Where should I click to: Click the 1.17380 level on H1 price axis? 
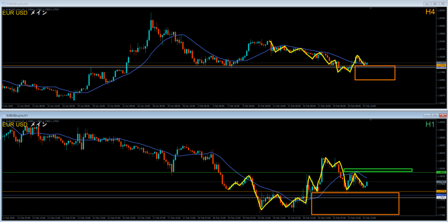pos(441,215)
